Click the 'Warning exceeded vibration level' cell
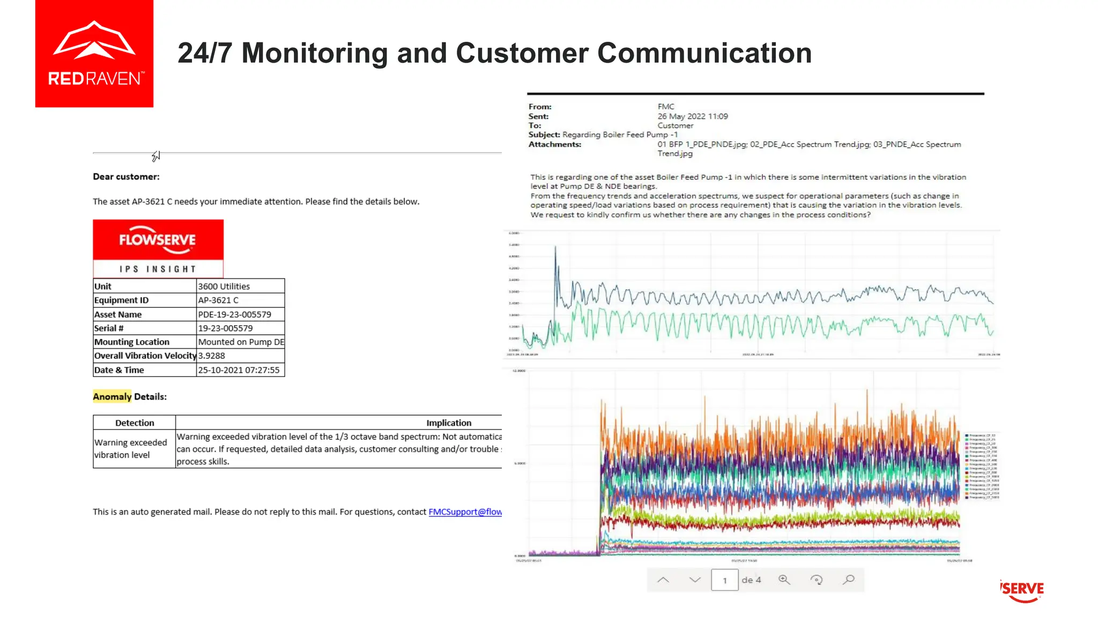Image resolution: width=1098 pixels, height=617 pixels. [x=134, y=449]
